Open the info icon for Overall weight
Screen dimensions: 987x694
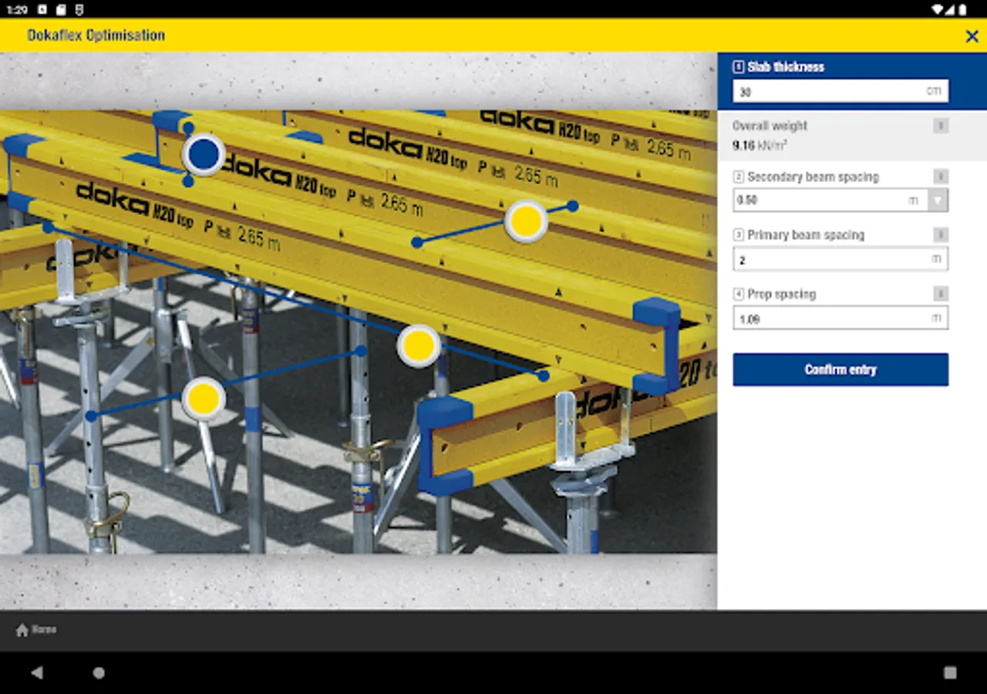(941, 126)
